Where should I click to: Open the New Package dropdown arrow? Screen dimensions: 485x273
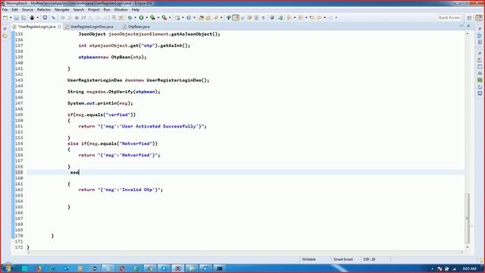pyautogui.click(x=183, y=18)
